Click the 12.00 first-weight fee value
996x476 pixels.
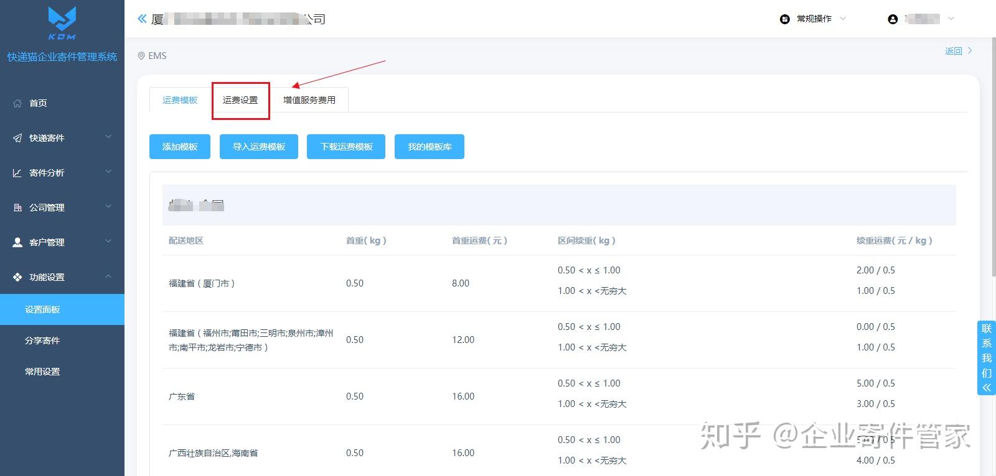[x=463, y=340]
